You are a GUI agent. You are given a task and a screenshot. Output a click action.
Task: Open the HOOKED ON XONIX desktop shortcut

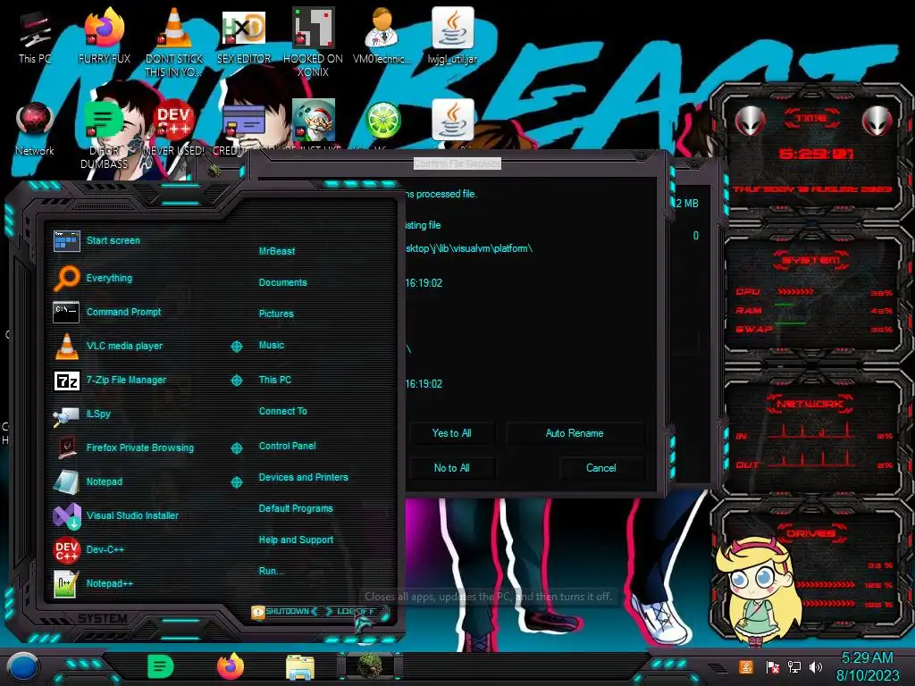[x=313, y=41]
